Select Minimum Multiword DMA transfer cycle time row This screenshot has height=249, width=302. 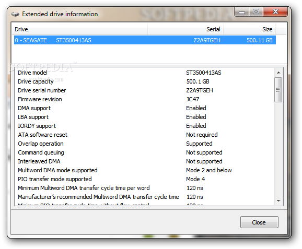pyautogui.click(x=144, y=188)
